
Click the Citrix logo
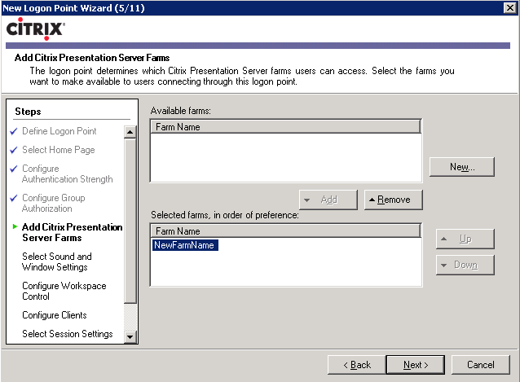coord(36,29)
